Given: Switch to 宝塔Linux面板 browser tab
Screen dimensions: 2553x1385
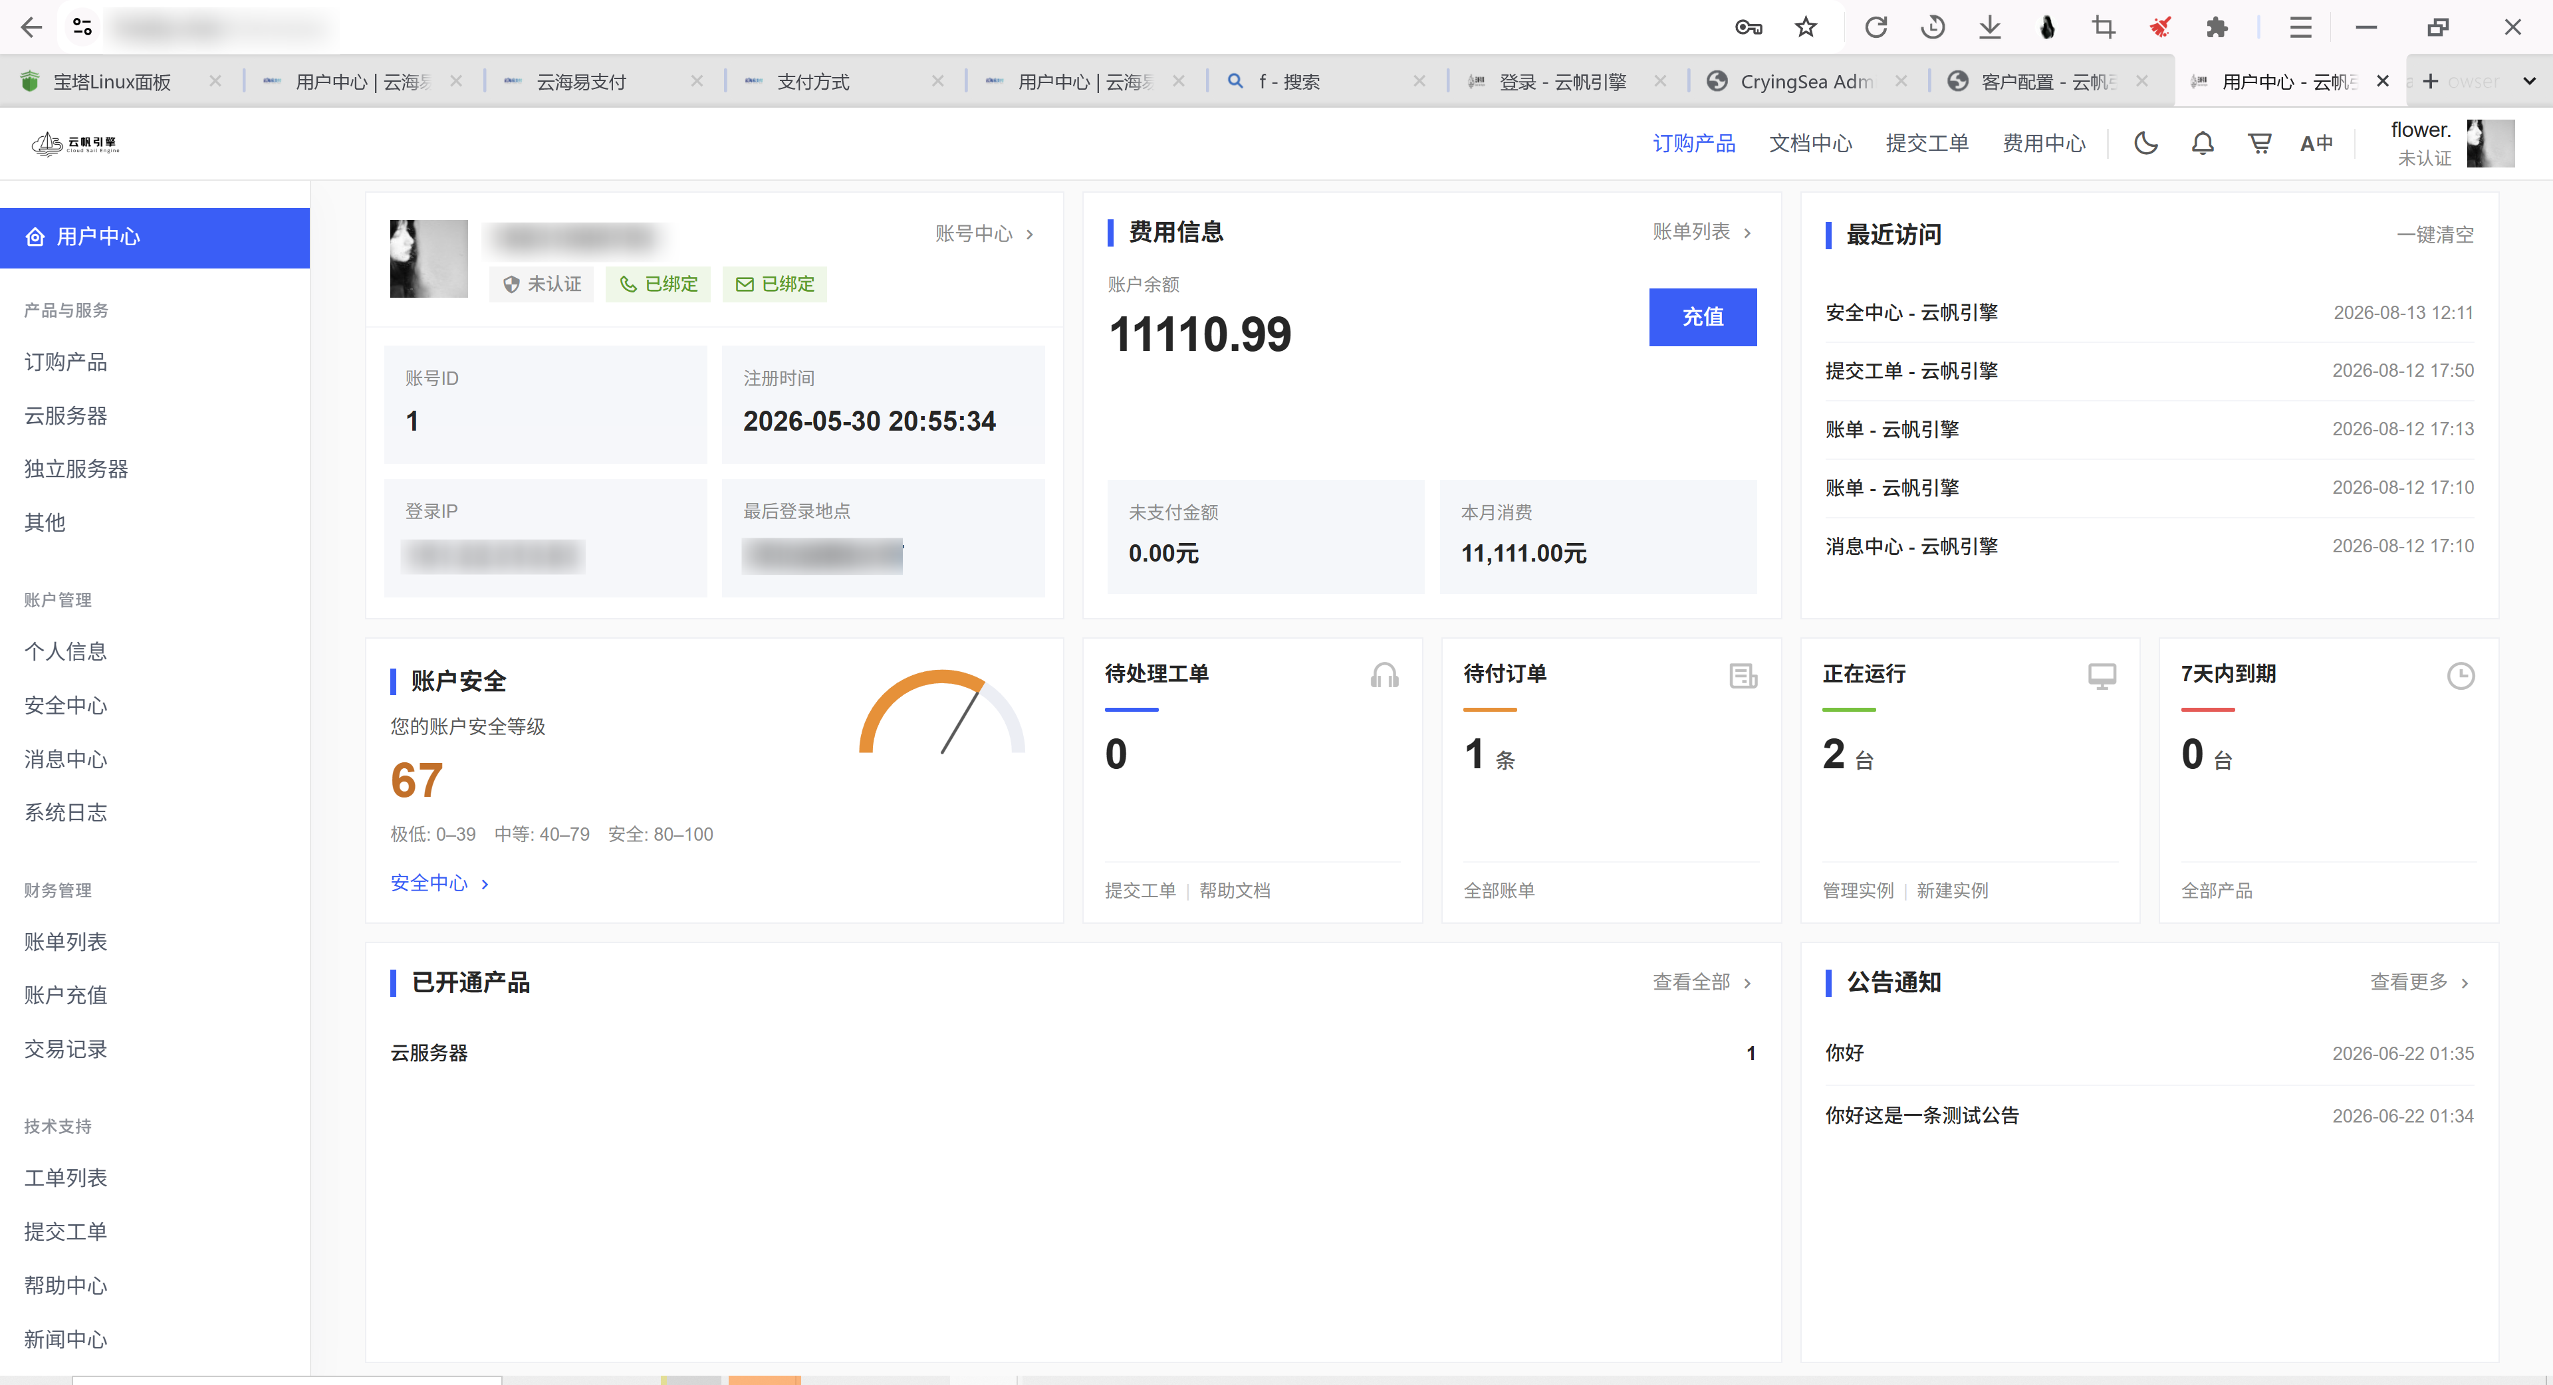Looking at the screenshot, I should [x=121, y=81].
